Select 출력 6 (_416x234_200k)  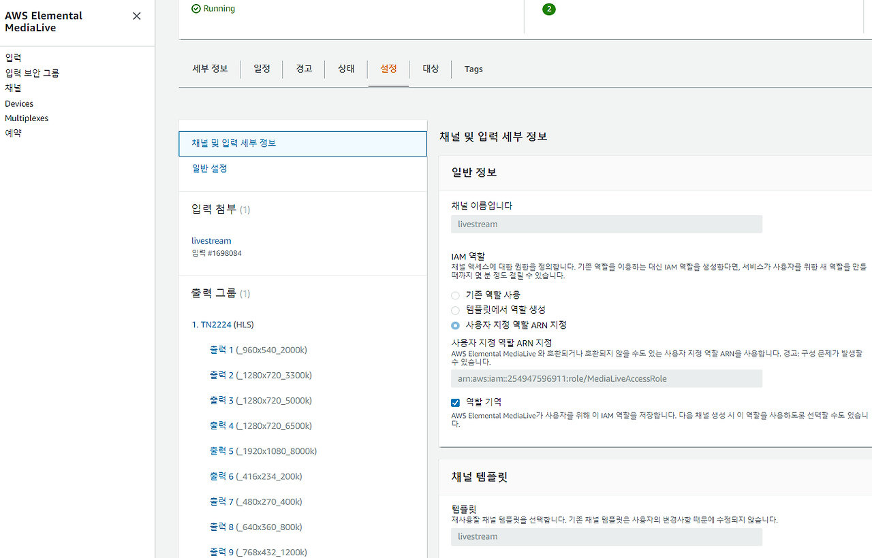pos(256,476)
